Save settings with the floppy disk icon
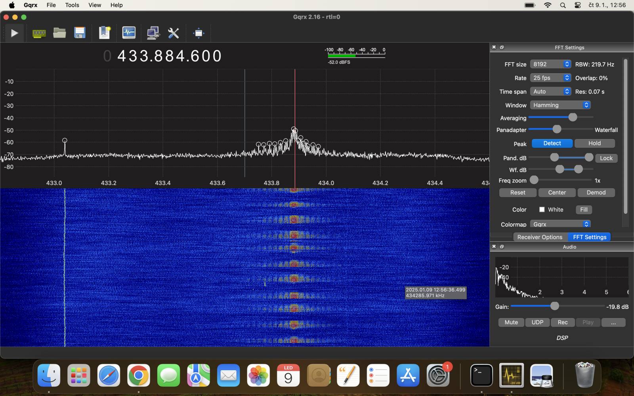Viewport: 634px width, 396px height. coord(80,33)
